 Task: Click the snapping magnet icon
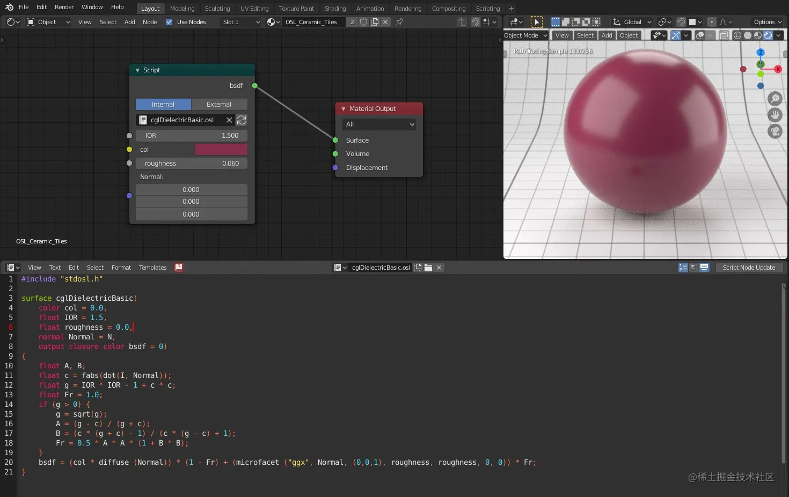pos(681,22)
